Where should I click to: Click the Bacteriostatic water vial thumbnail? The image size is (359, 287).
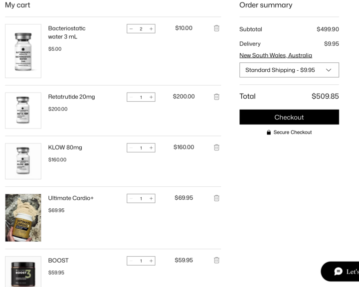[23, 51]
